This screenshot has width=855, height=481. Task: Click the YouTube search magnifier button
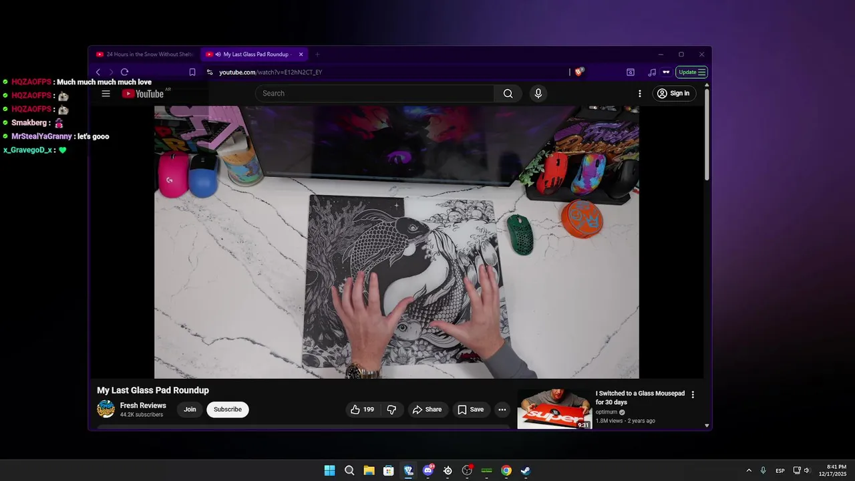coord(508,94)
